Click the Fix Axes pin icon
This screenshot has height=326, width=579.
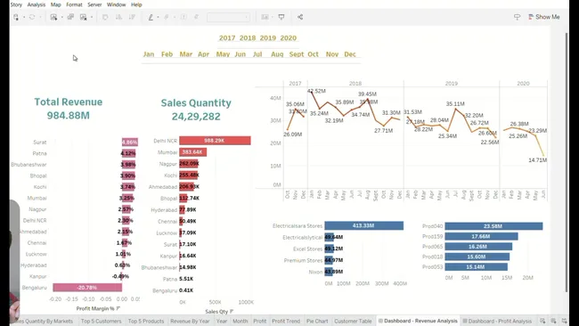coord(197,17)
